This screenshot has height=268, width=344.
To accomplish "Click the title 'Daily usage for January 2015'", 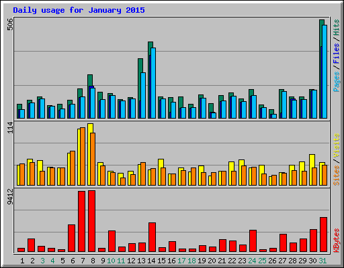I will [79, 10].
